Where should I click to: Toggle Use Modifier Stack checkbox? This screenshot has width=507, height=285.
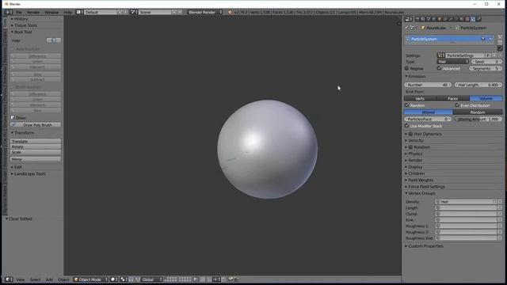click(x=407, y=126)
